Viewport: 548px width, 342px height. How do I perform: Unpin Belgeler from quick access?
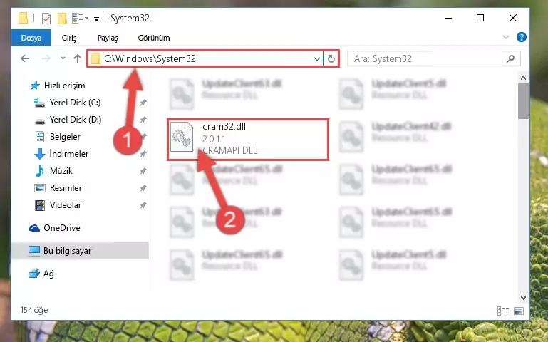[143, 137]
